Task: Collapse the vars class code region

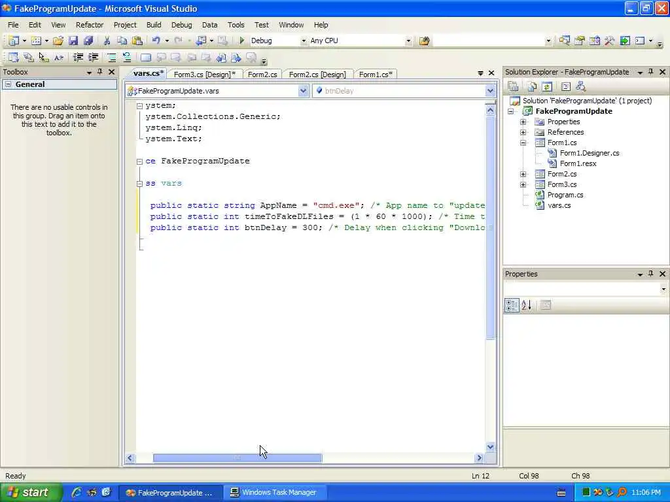Action: click(139, 184)
